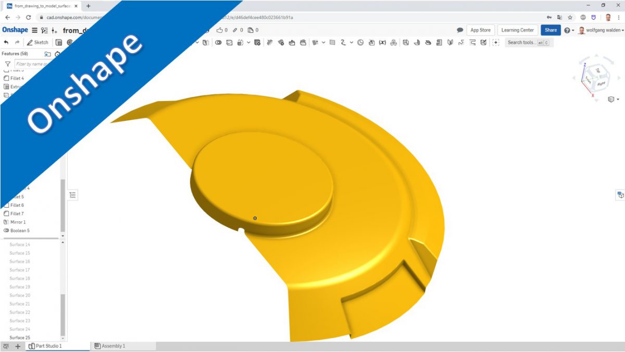Open the Learning Center
Screen dimensions: 625x352
517,30
